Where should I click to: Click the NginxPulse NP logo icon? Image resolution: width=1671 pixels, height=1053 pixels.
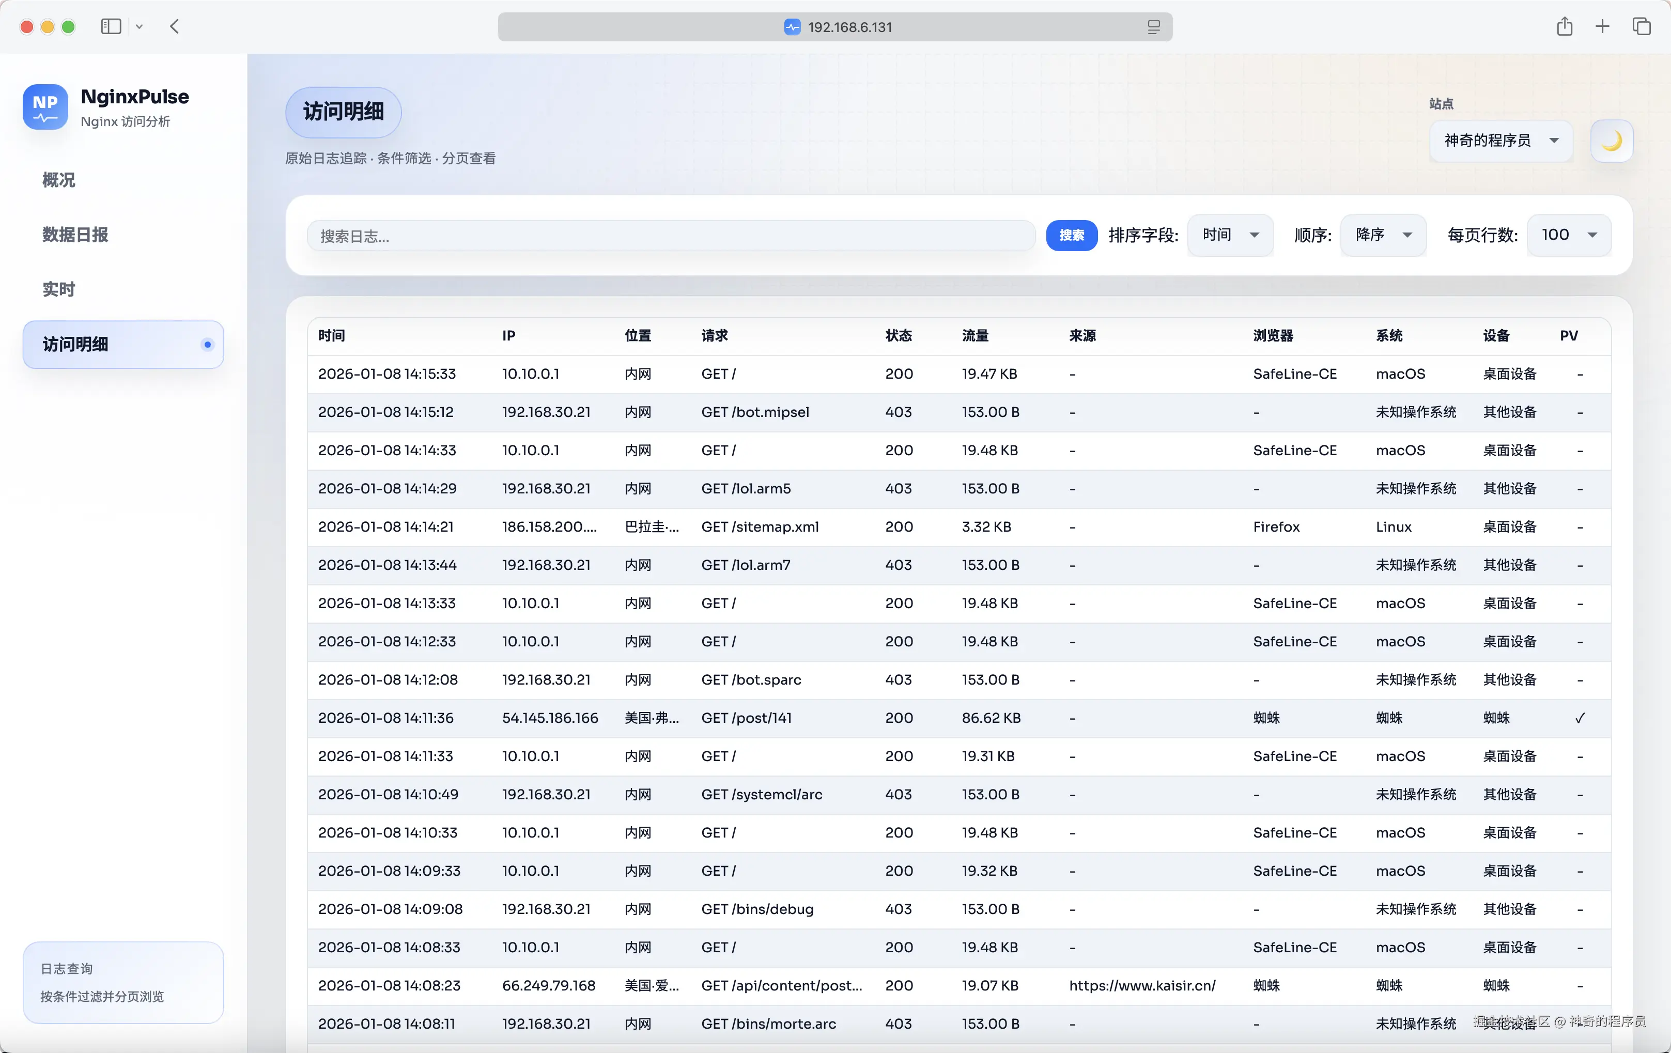click(45, 107)
